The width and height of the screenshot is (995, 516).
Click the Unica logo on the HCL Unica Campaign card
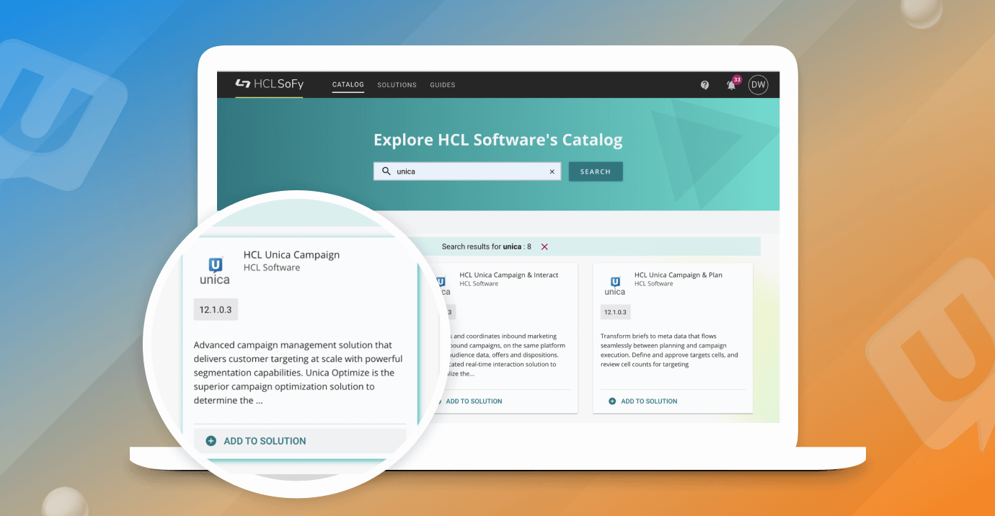[x=214, y=270]
